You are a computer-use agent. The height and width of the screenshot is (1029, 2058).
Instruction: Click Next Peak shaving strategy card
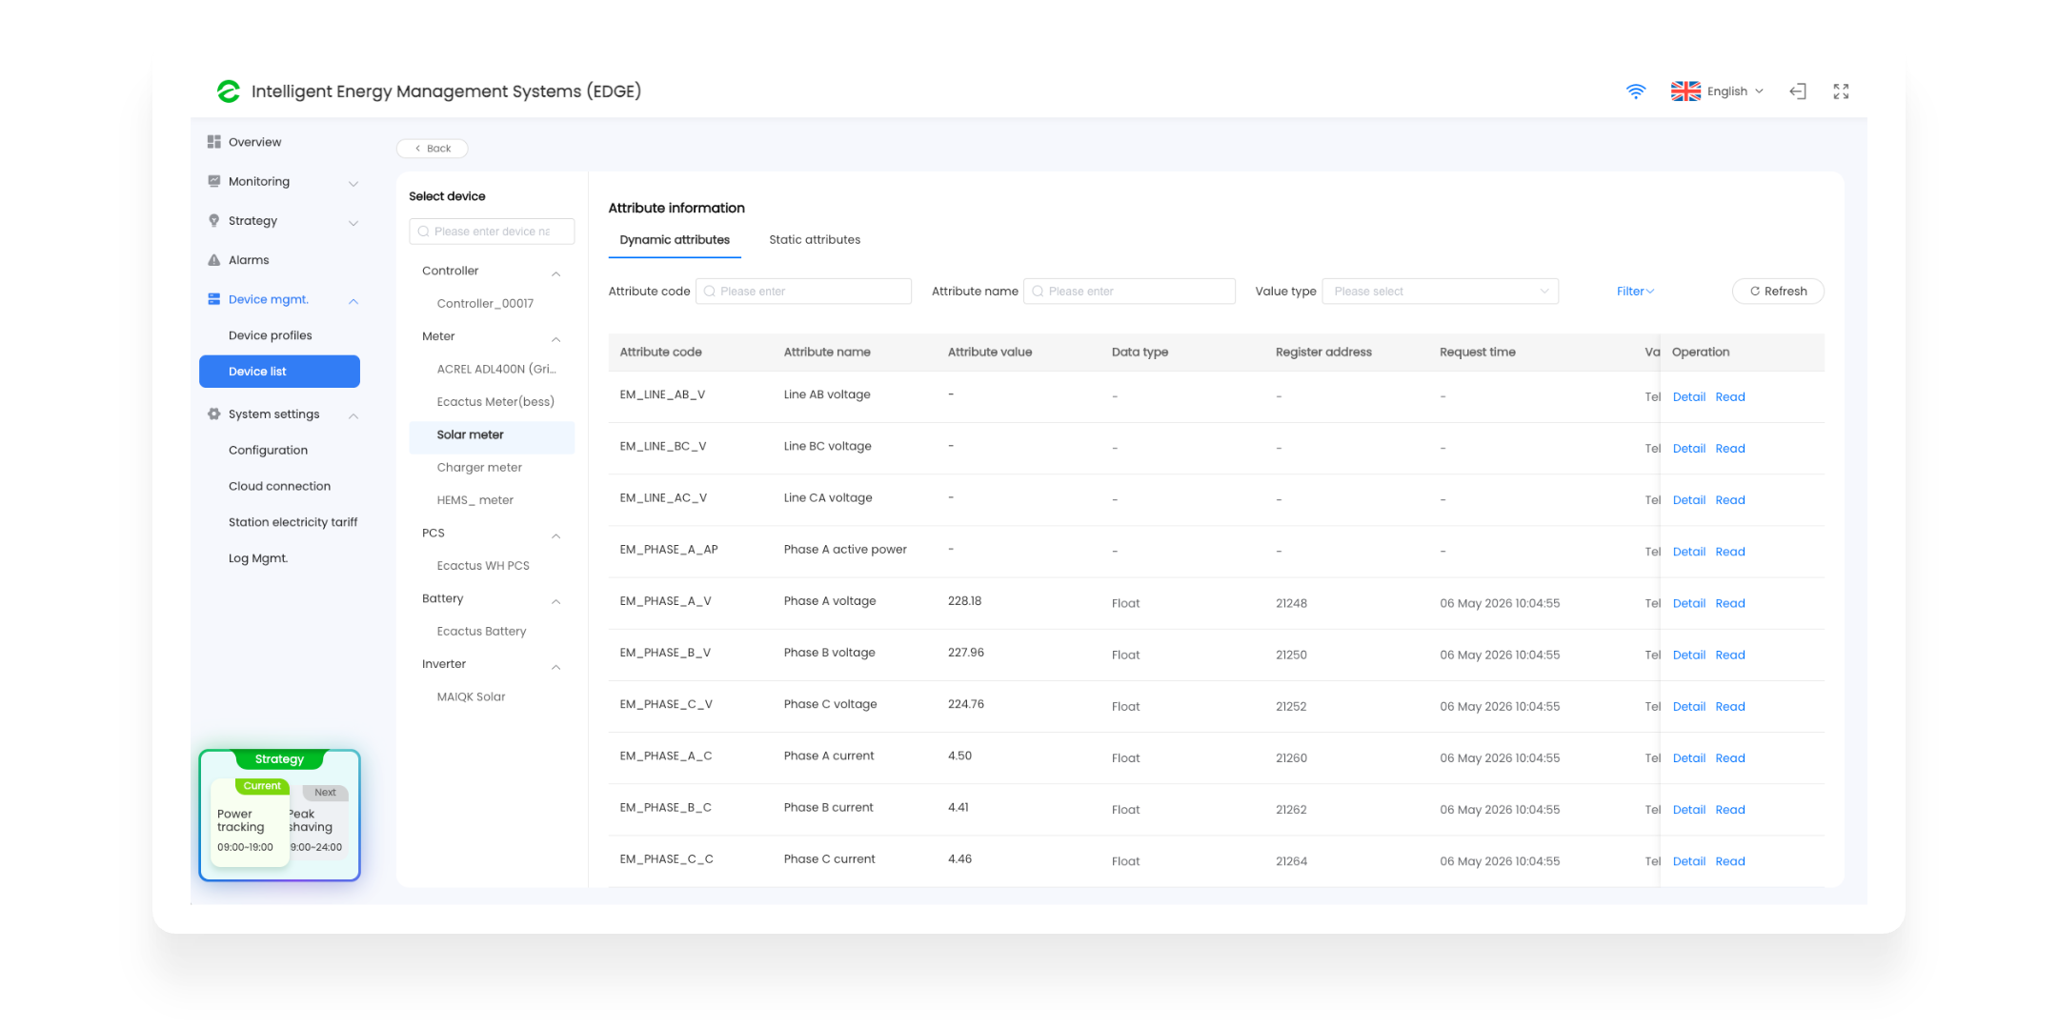[320, 822]
